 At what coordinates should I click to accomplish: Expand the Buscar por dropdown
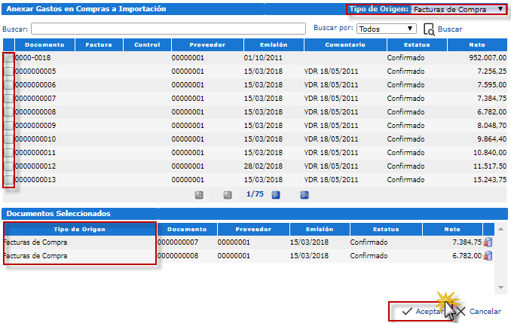coord(387,29)
